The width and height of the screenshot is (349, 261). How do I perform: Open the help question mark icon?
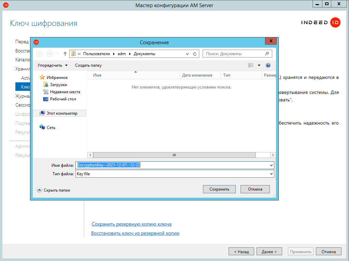click(x=268, y=65)
